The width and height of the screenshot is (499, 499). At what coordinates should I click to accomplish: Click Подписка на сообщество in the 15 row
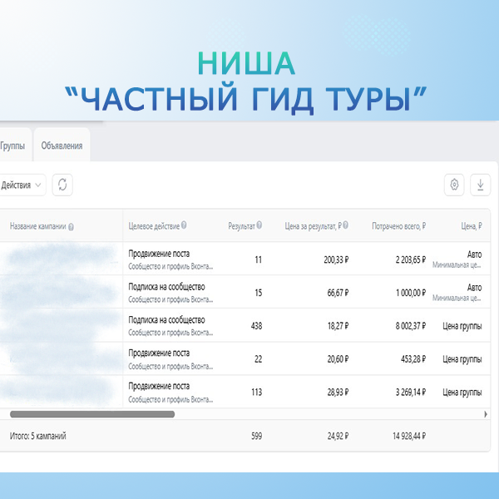click(x=166, y=287)
